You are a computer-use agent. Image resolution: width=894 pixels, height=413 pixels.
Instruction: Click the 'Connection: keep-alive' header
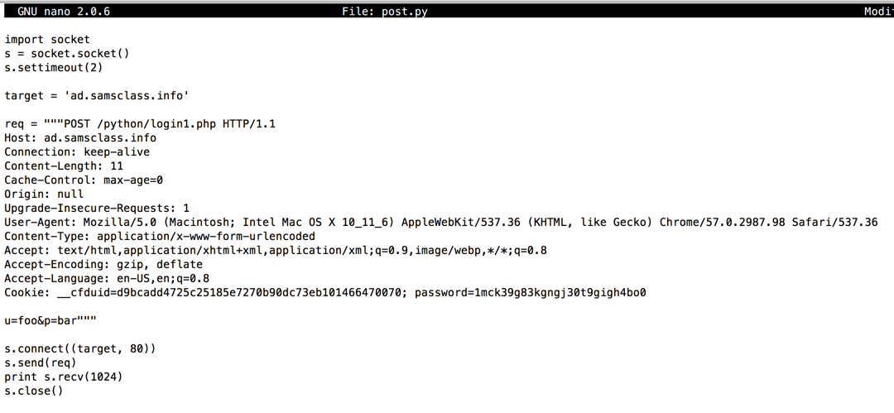(77, 152)
